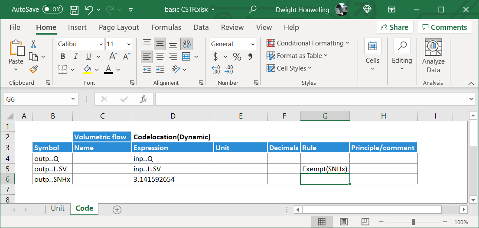The image size is (479, 228).
Task: Toggle Bold formatting button
Action: (63, 57)
